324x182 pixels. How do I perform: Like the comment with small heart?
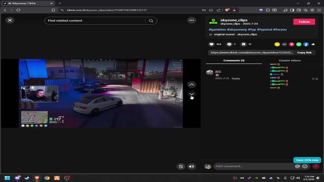pos(314,79)
